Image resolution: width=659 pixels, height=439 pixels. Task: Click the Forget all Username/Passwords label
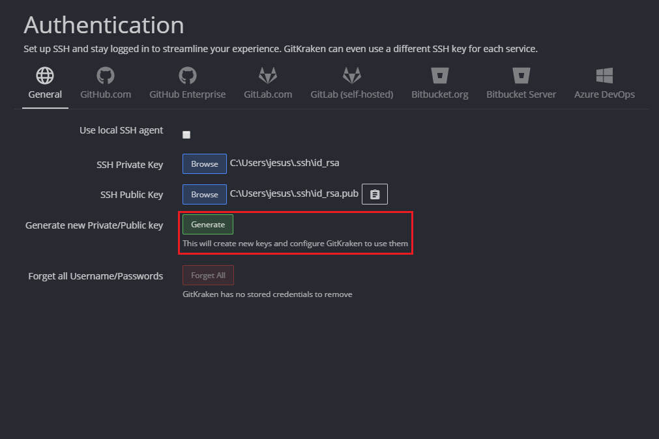(95, 276)
